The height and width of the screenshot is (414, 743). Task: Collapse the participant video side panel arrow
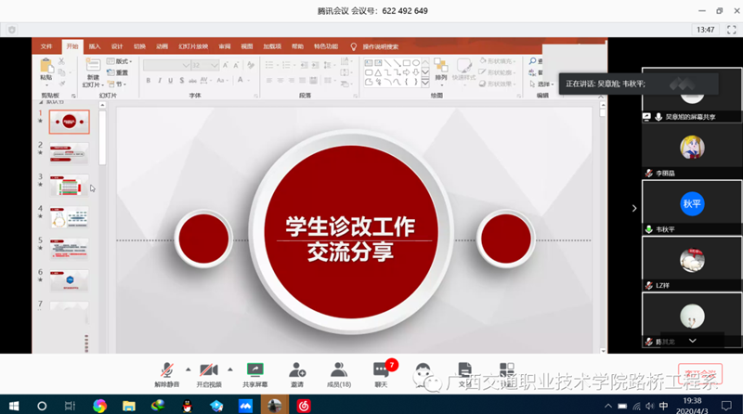click(634, 209)
